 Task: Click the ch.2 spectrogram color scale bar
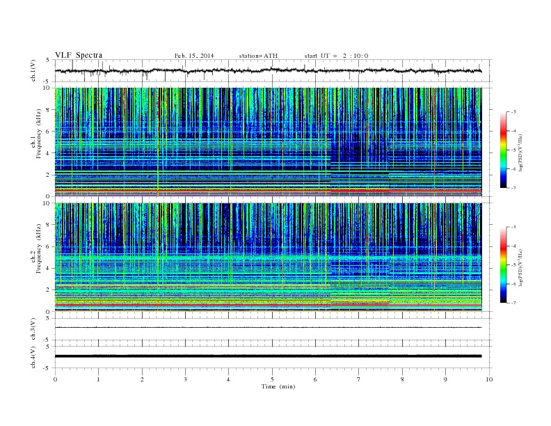pyautogui.click(x=503, y=265)
